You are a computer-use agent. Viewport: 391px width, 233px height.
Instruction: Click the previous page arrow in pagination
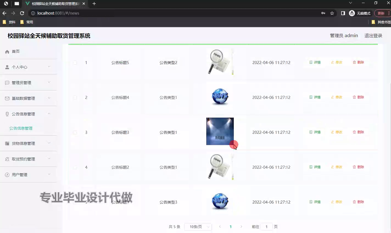click(x=220, y=227)
